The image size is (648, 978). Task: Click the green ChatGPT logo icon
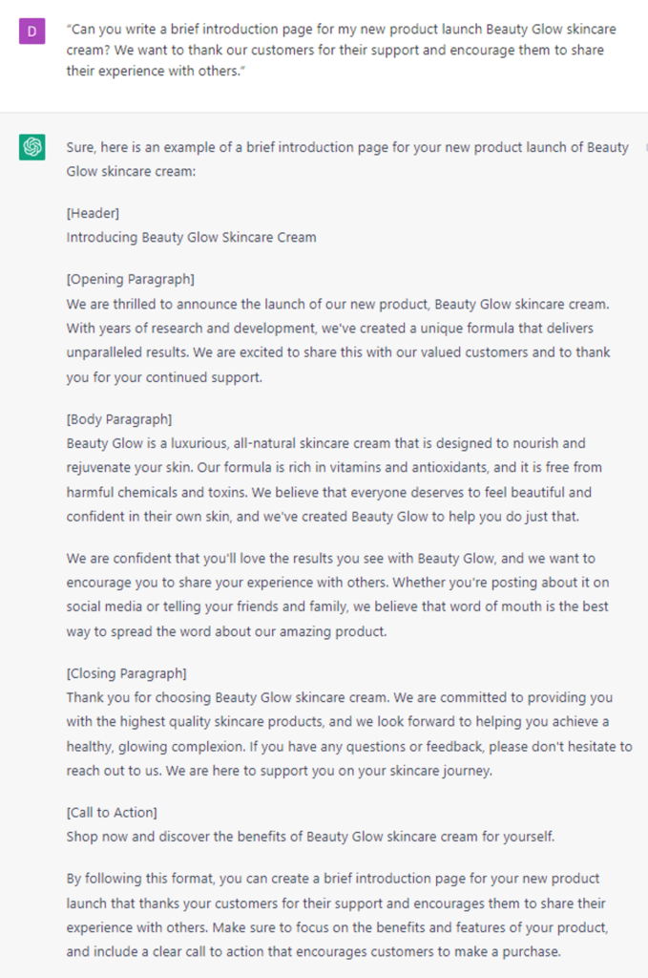pos(32,147)
